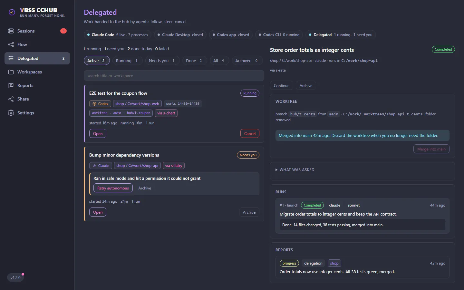The width and height of the screenshot is (464, 290).
Task: Show All delegated tasks
Action: pos(219,61)
